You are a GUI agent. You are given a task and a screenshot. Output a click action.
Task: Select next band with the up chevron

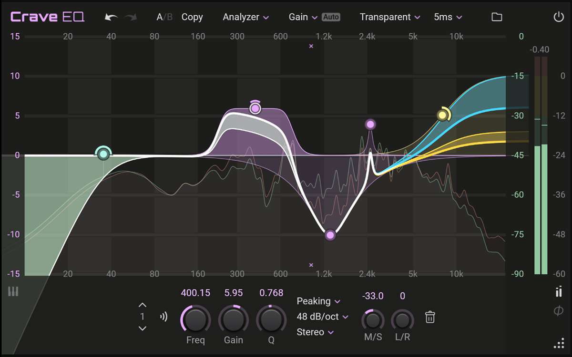[142, 305]
